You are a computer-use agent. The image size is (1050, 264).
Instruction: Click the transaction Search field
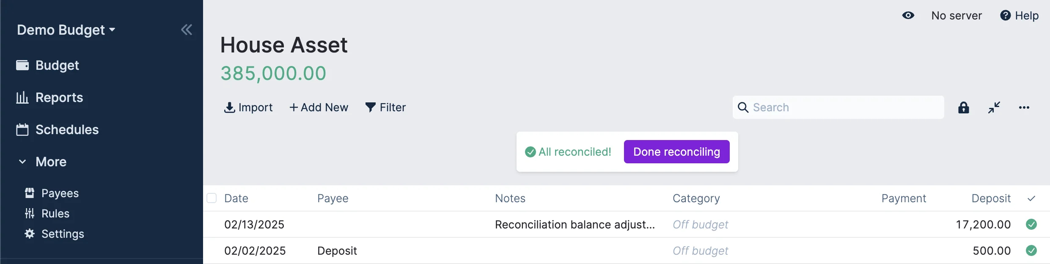click(x=844, y=107)
